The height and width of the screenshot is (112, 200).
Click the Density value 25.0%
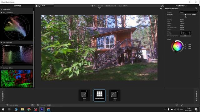click(182, 20)
